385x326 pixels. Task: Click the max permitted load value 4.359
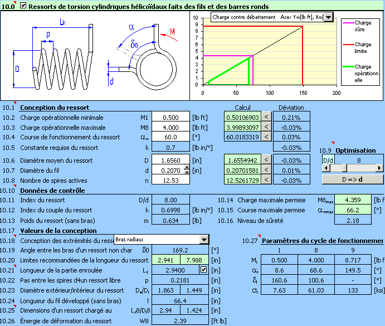click(353, 200)
